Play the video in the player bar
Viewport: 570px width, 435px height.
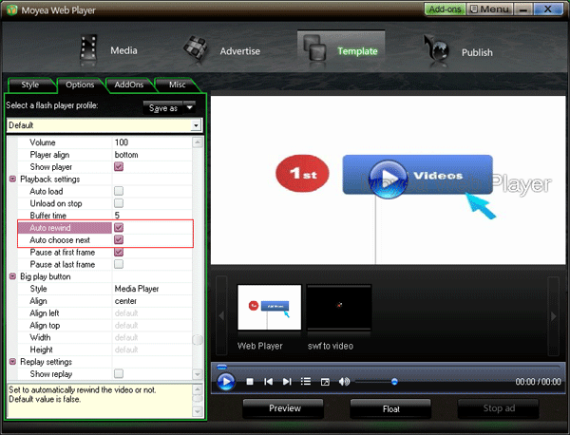[226, 382]
